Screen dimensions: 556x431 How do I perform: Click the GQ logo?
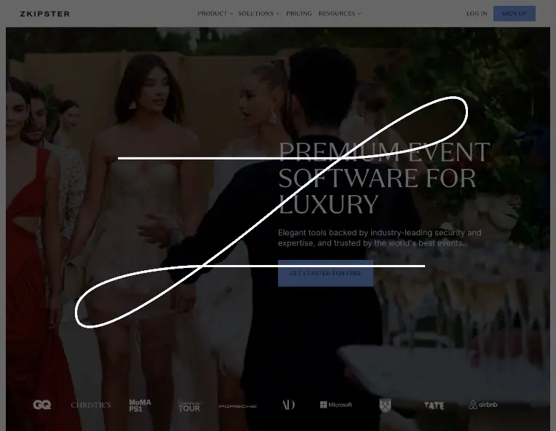pos(42,405)
